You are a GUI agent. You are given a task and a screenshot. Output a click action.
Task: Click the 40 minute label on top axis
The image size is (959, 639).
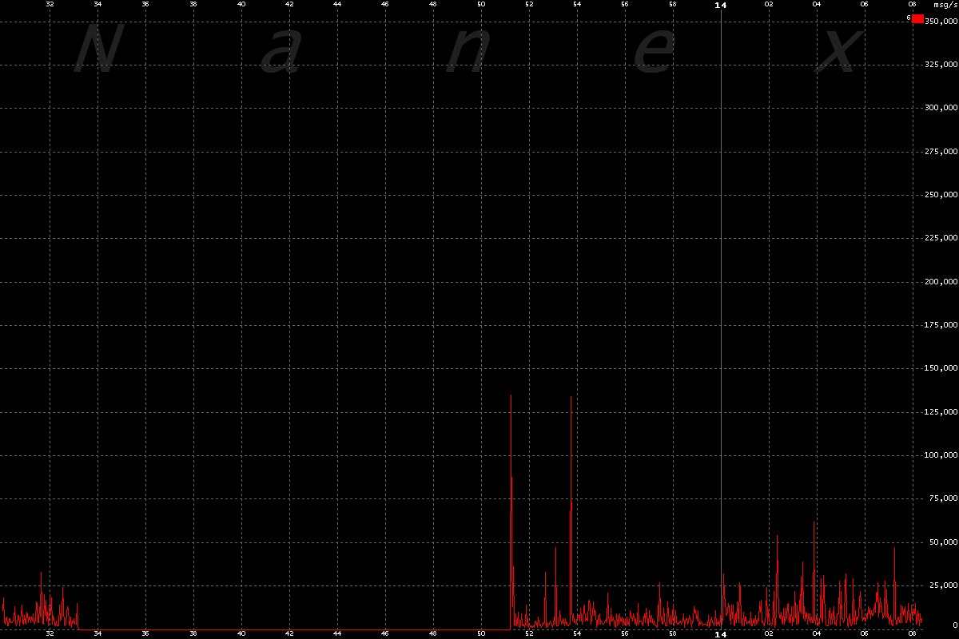(241, 4)
